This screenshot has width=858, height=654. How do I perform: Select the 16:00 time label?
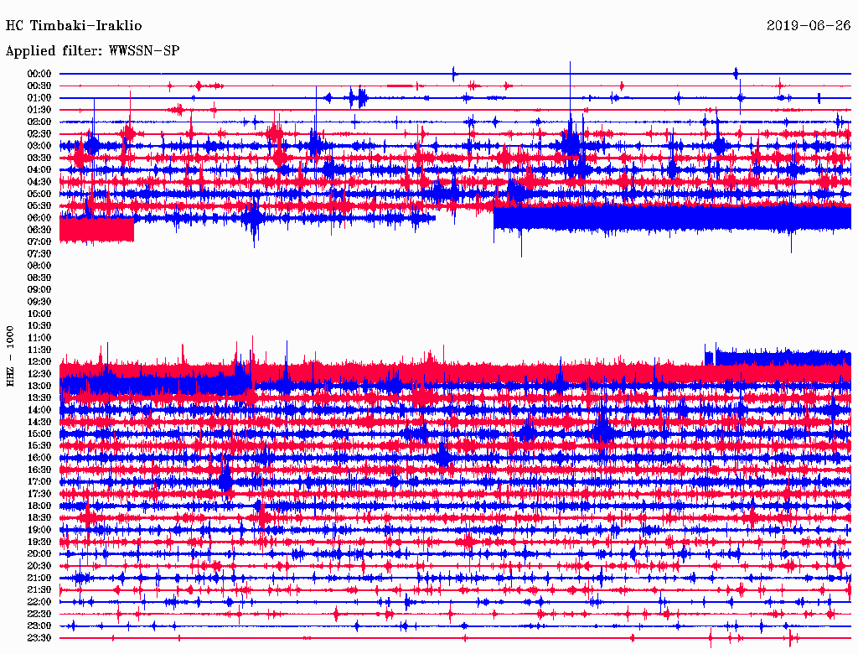[39, 457]
